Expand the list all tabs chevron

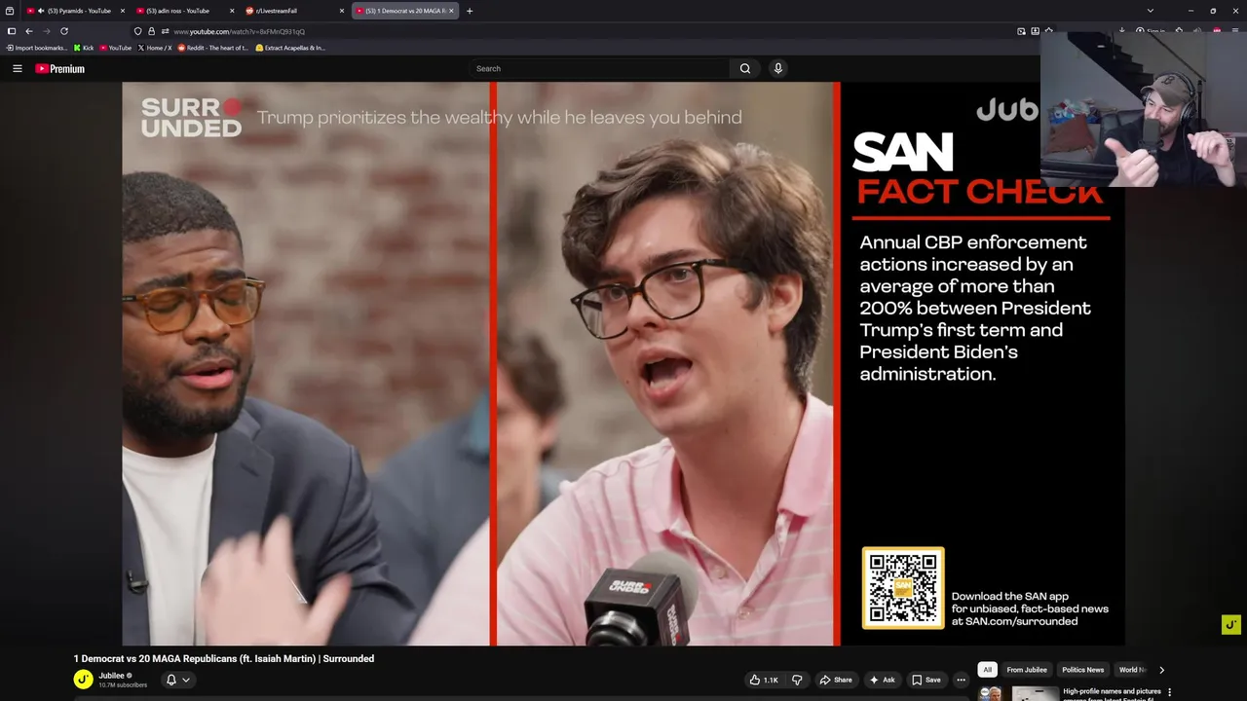point(1151,11)
